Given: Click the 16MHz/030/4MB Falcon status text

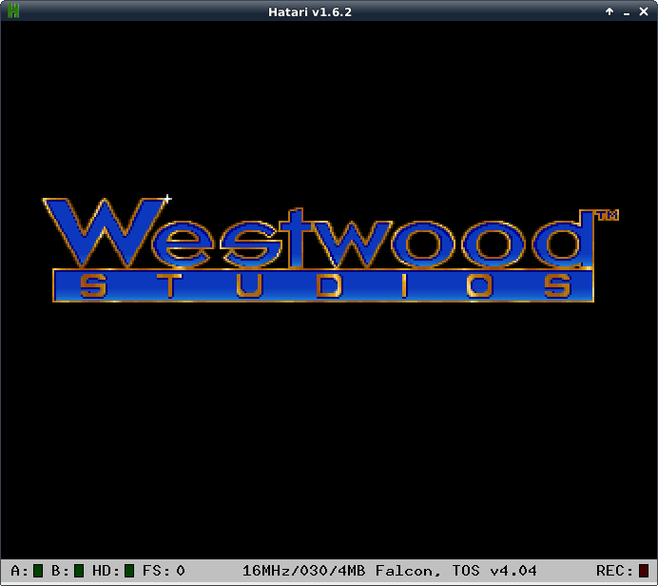Looking at the screenshot, I should point(338,571).
